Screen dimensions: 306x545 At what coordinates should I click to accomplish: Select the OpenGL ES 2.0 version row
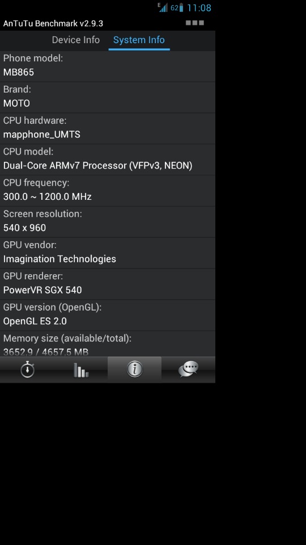108,315
